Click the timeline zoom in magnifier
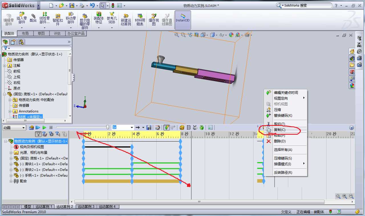Screen dimensions: 365x216 (x=345, y=196)
